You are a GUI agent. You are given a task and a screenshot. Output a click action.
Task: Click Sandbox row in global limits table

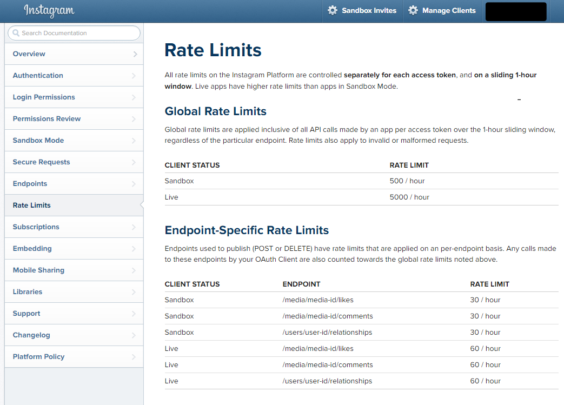tap(362, 181)
